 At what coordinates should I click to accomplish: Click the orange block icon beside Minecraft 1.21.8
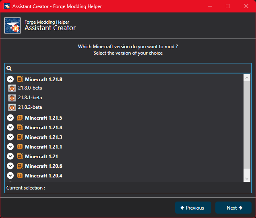coord(20,79)
